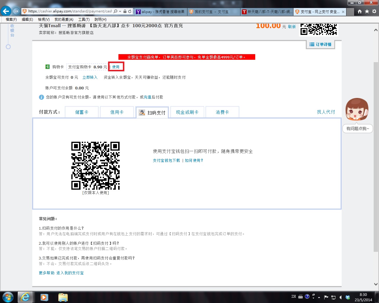The image size is (379, 303).
Task: Click the payment QR code image
Action: tap(95, 166)
